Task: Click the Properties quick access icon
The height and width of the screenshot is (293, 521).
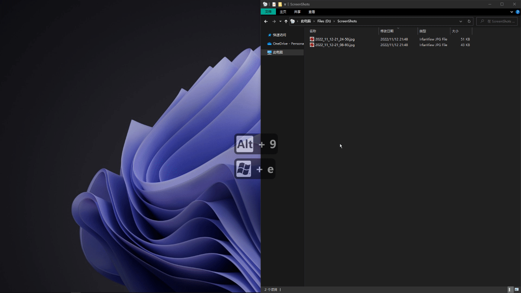Action: click(x=274, y=4)
